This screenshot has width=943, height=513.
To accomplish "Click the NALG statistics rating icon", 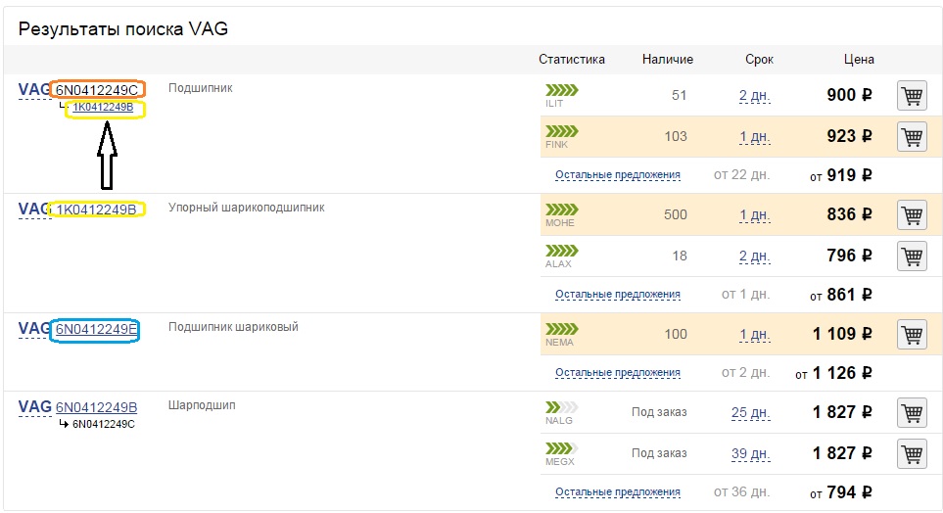I will [x=562, y=407].
